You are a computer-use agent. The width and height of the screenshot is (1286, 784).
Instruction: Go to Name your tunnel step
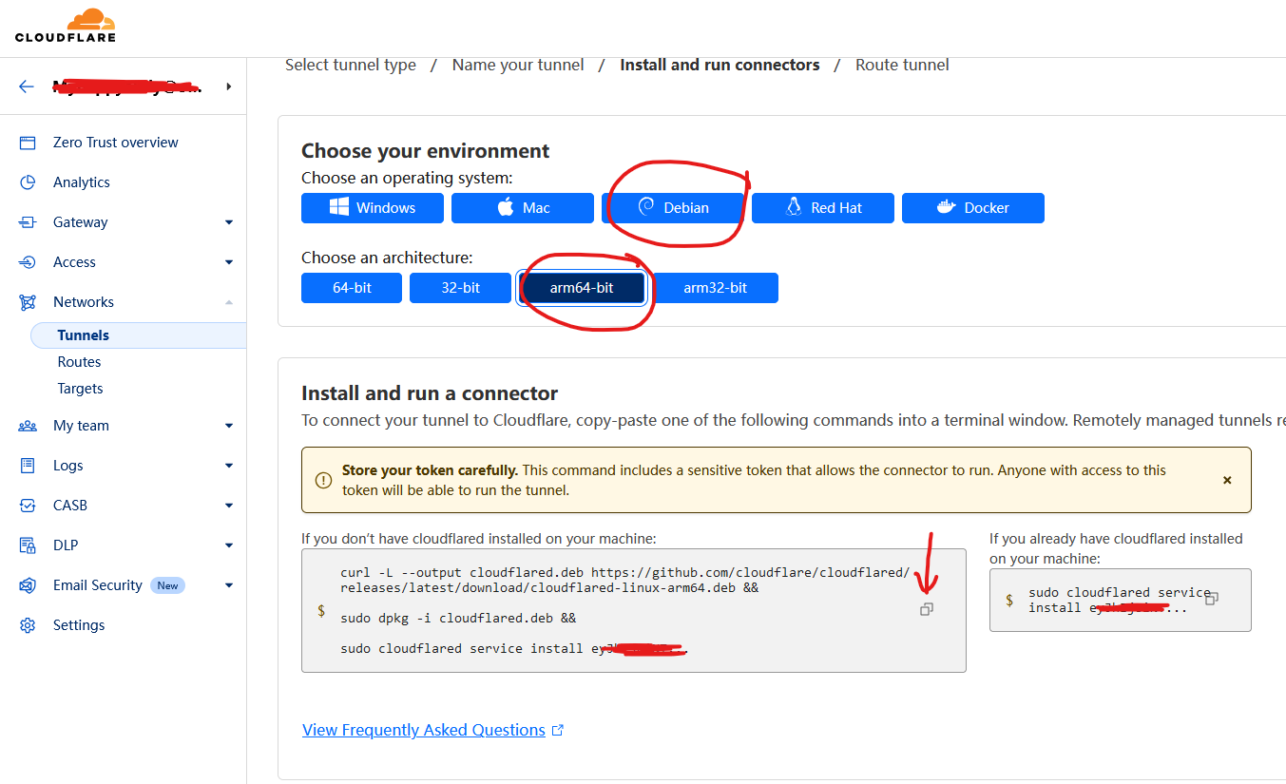pos(518,65)
